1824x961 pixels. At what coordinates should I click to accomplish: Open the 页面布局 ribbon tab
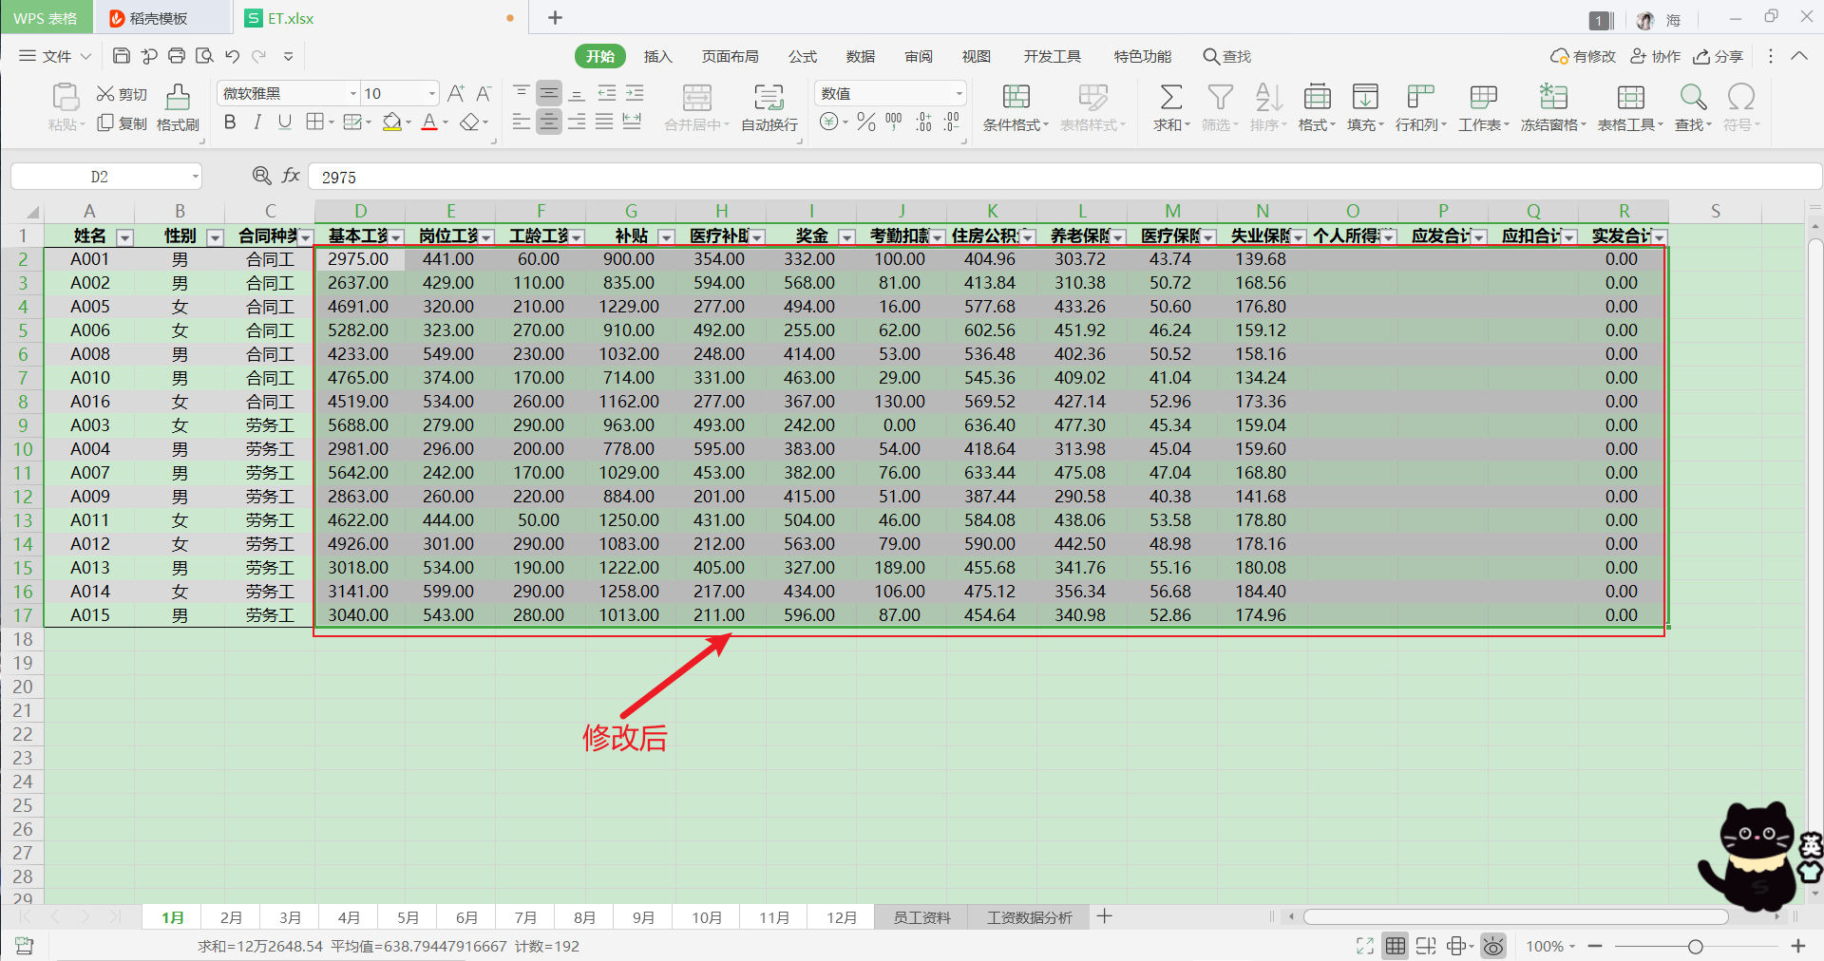coord(730,56)
